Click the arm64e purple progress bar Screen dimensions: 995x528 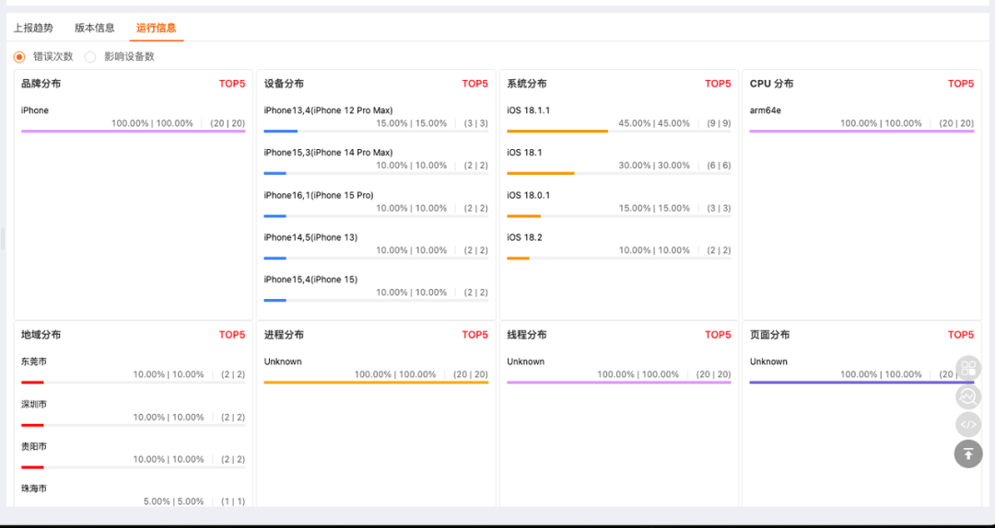click(861, 132)
